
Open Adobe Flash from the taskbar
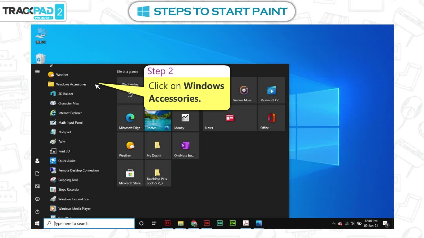pyautogui.click(x=167, y=223)
